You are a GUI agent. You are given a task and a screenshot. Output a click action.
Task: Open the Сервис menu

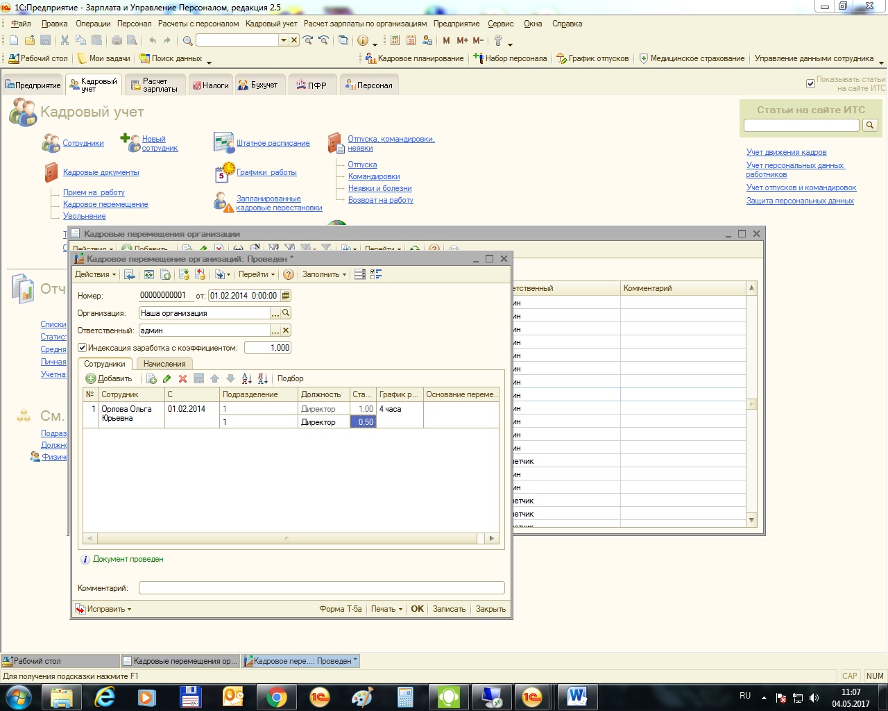[500, 24]
